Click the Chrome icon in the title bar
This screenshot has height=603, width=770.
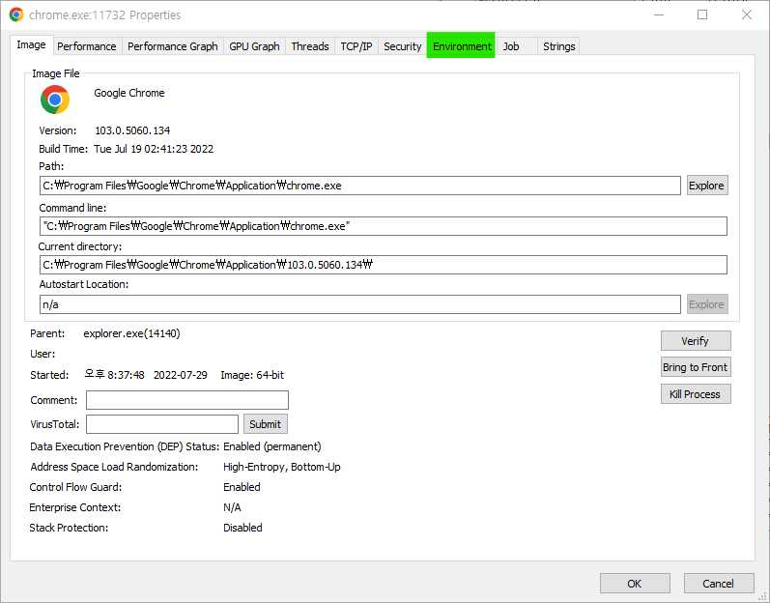coord(16,14)
